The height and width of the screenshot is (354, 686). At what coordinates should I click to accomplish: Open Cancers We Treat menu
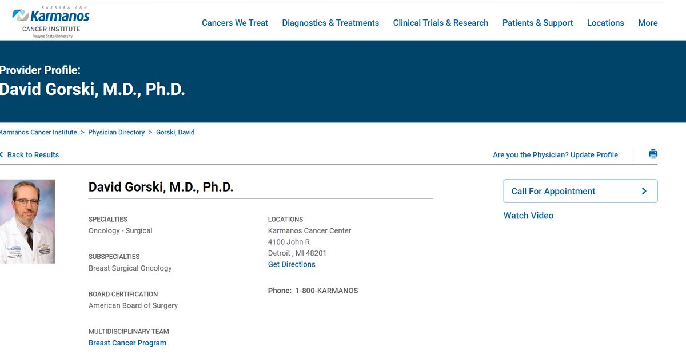click(x=235, y=23)
